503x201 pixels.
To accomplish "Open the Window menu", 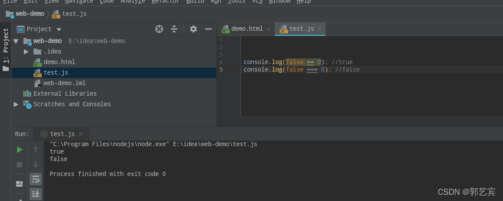I will coord(279,1).
